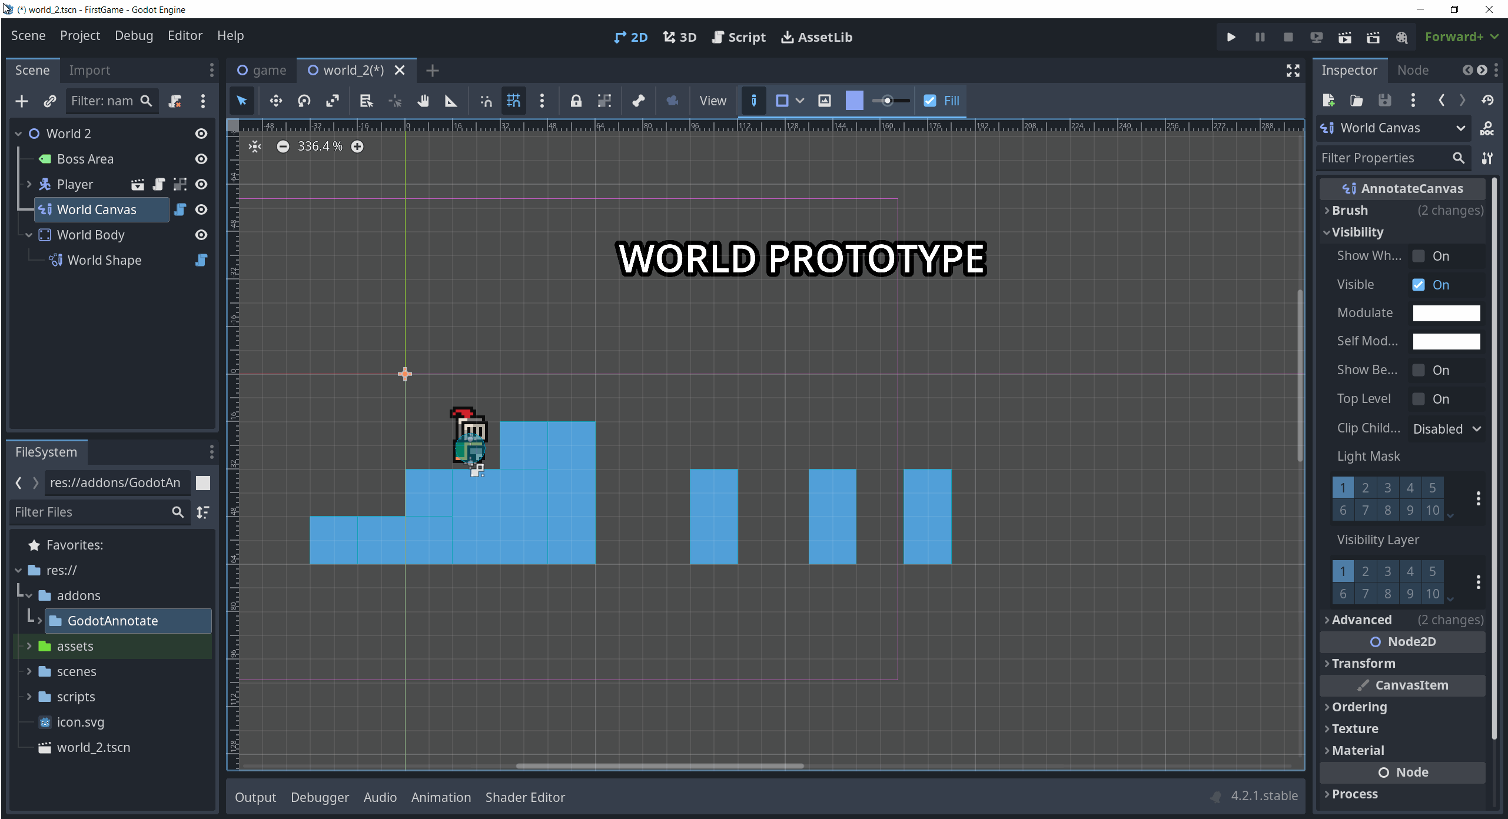Open Clip Children Disabled dropdown

pos(1446,429)
